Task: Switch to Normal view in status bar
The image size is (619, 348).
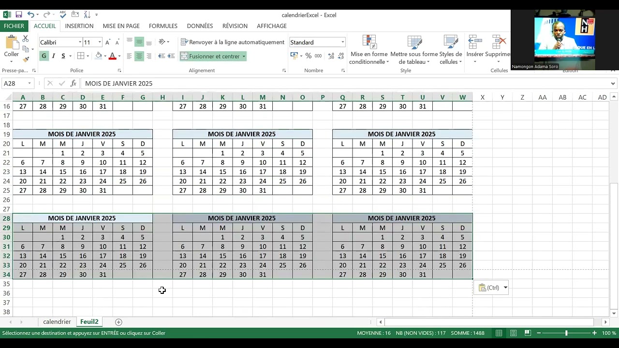Action: 499,333
